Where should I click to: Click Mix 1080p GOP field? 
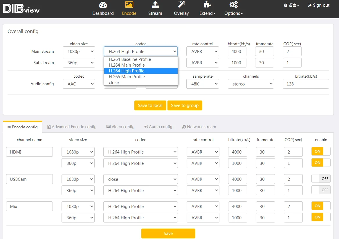pos(293,207)
